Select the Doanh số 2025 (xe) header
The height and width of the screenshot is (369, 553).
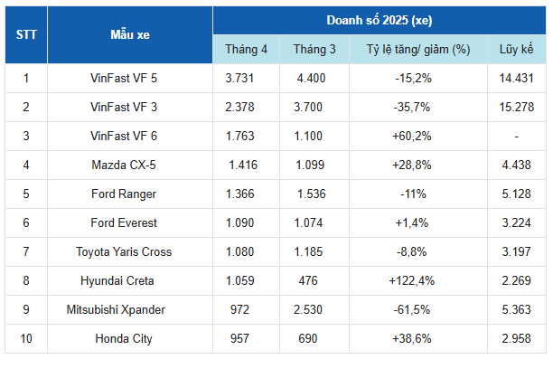click(x=380, y=20)
